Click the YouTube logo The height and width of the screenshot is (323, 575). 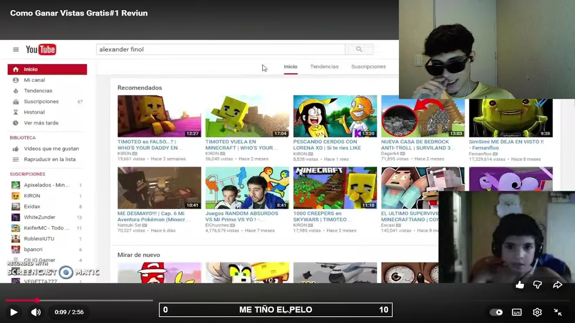[41, 49]
